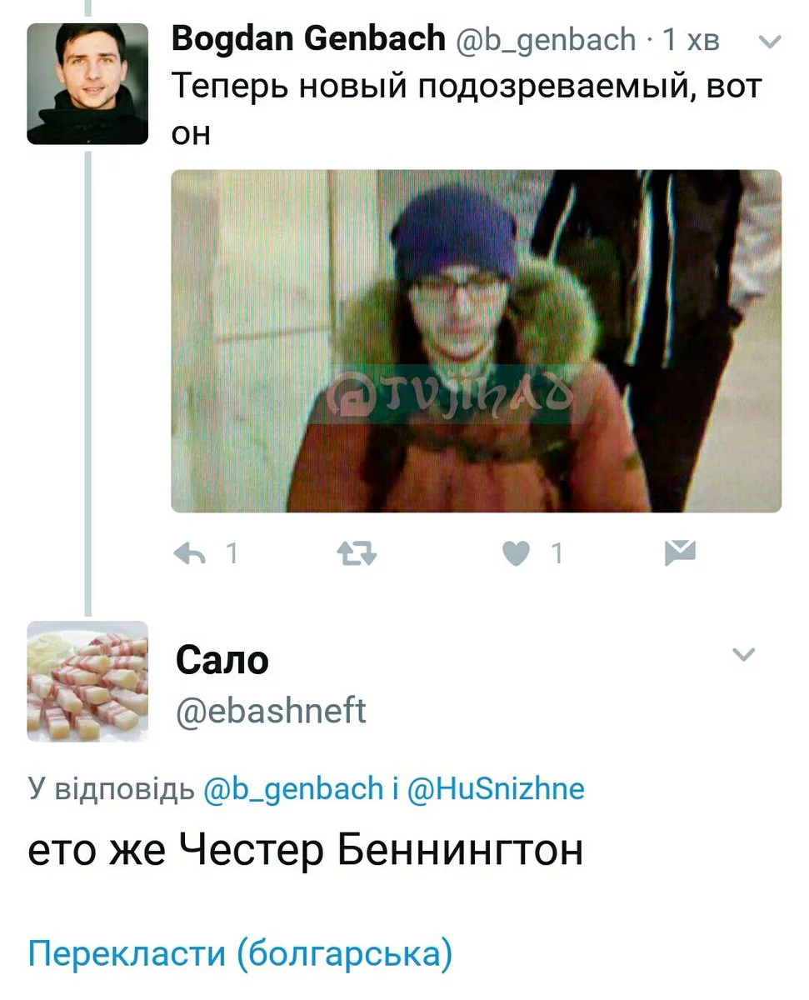809x1000 pixels.
Task: Open the attached suspect photo
Action: [476, 341]
